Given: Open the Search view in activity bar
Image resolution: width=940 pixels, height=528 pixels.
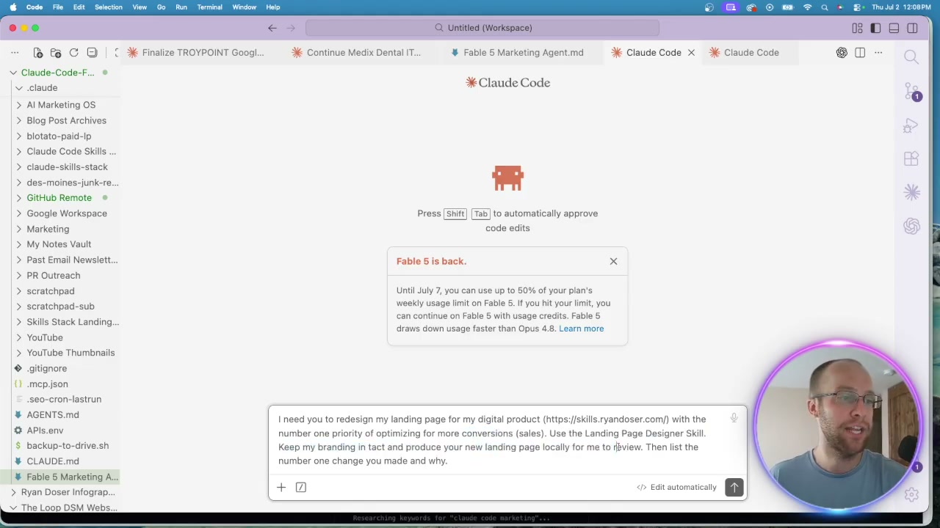Looking at the screenshot, I should [x=911, y=57].
